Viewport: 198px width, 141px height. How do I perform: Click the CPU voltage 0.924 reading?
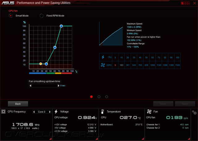point(87,117)
